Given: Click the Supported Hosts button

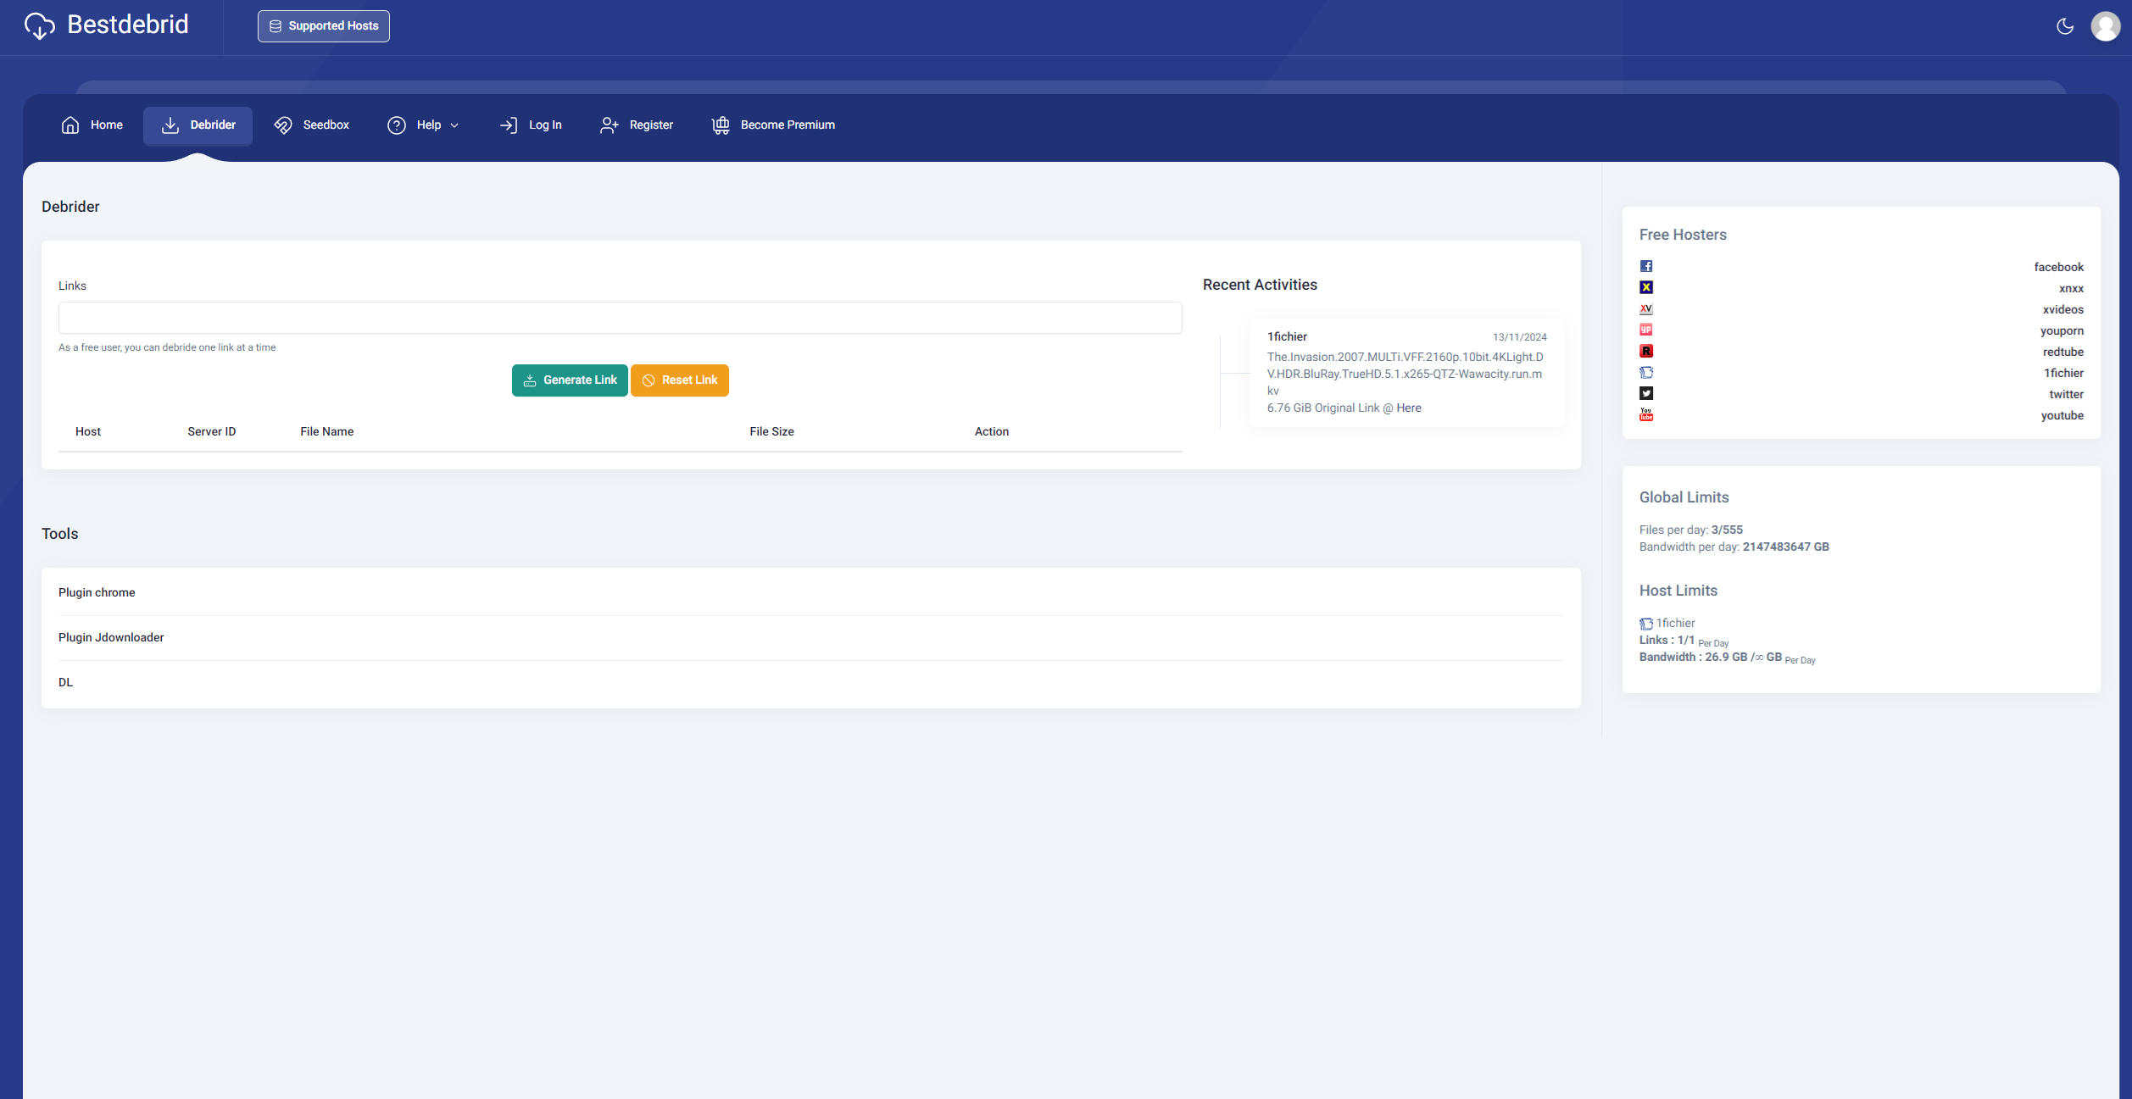Looking at the screenshot, I should (x=322, y=25).
